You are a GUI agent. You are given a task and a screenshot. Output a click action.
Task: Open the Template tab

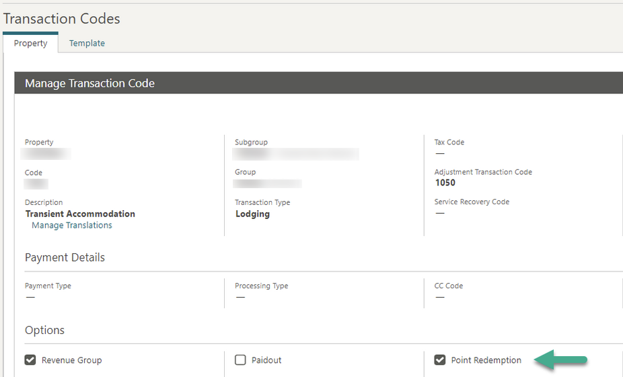pos(87,43)
